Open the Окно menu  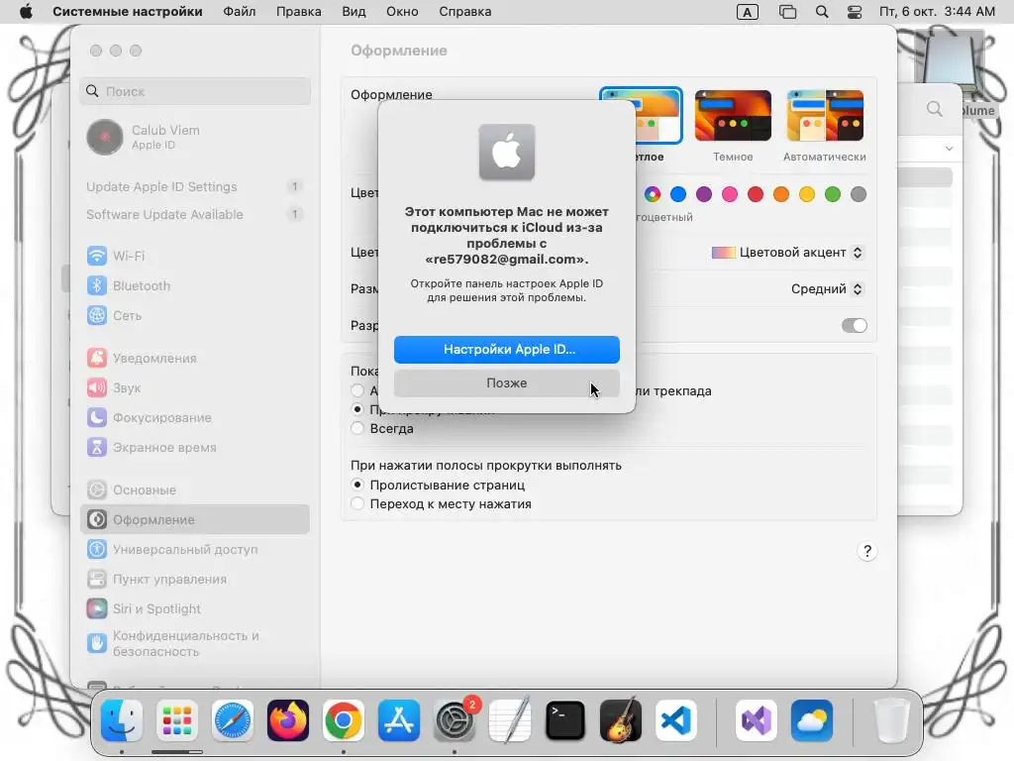pos(402,12)
